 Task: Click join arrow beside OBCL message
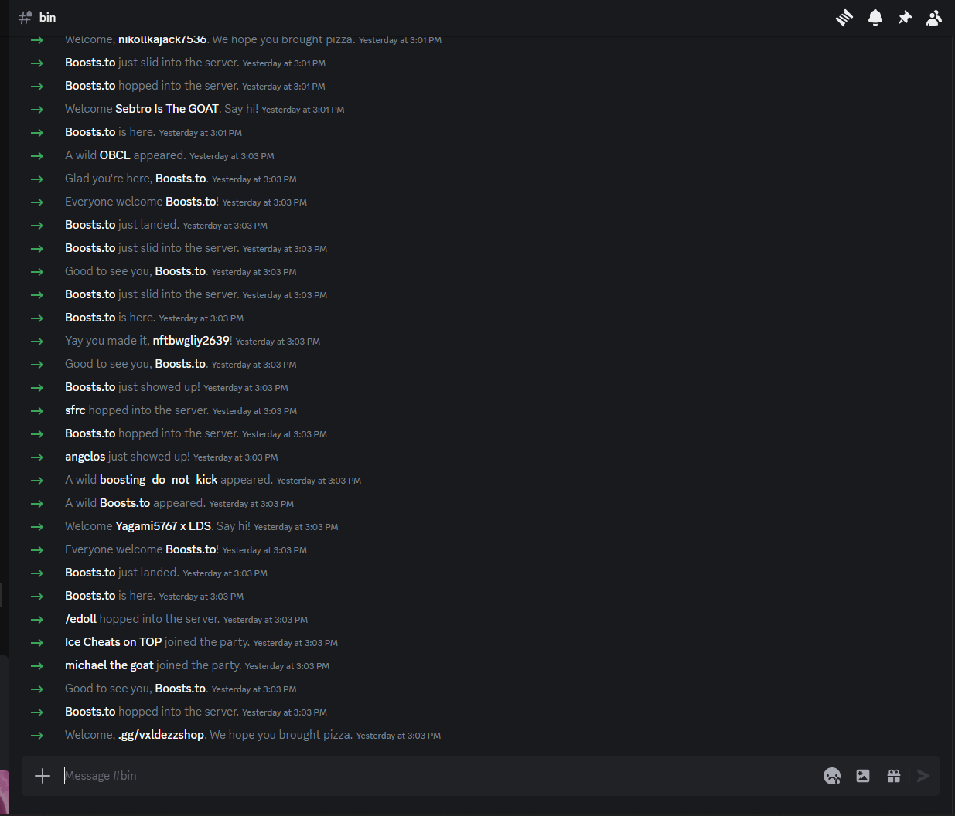[37, 155]
